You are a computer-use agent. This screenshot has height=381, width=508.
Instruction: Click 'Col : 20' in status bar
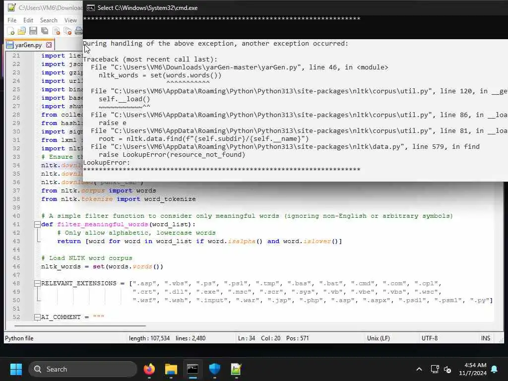271,338
